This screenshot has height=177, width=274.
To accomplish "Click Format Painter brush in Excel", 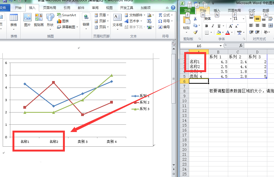I will tap(195, 32).
